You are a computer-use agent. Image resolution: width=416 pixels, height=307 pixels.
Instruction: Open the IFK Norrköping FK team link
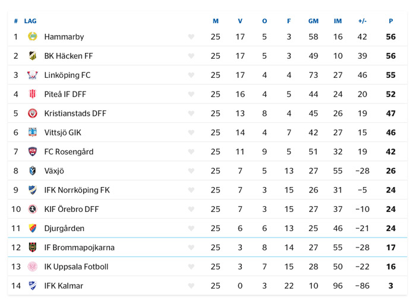coord(77,190)
